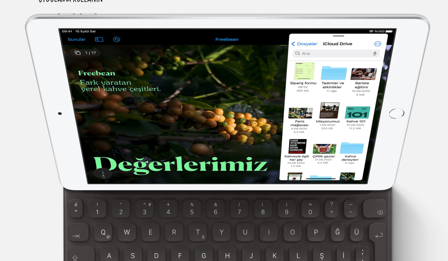Viewport: 448px width, 261px height.
Task: Tap the Wi-Fi status icon
Action: pos(371,31)
